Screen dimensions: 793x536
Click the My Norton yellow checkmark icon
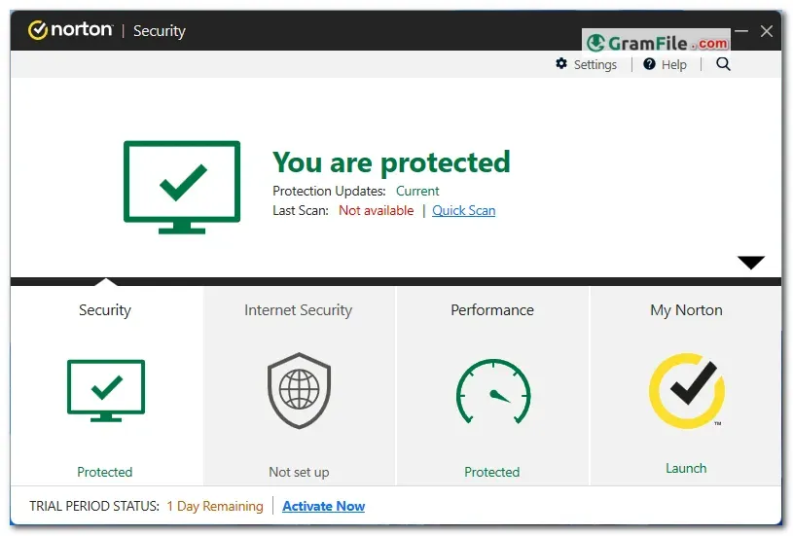[x=687, y=390]
